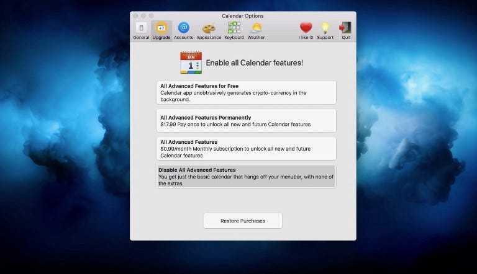Screen dimensions: 477x274
Task: Click the Calendar app icon beside the heading
Action: (191, 63)
